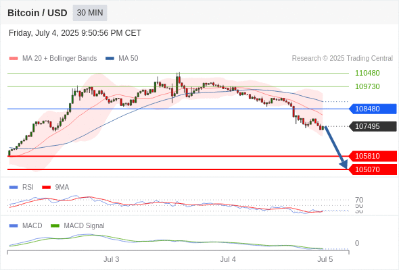Click the RSI 70 level label
Image resolution: width=399 pixels, height=270 pixels.
click(x=359, y=200)
